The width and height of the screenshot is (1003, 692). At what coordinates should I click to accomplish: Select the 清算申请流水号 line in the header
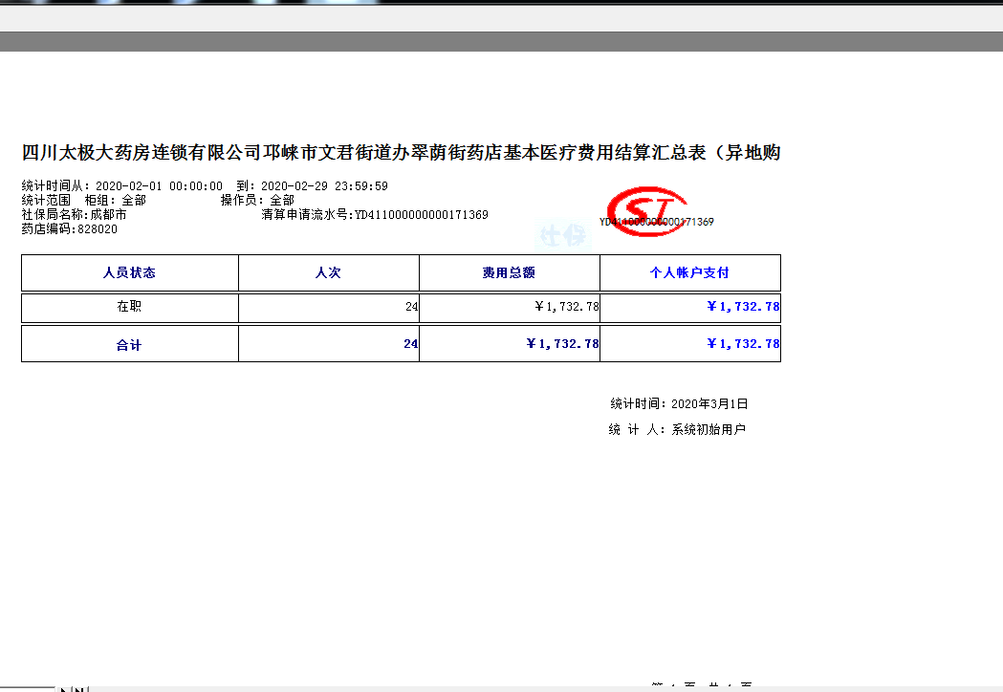(x=375, y=214)
